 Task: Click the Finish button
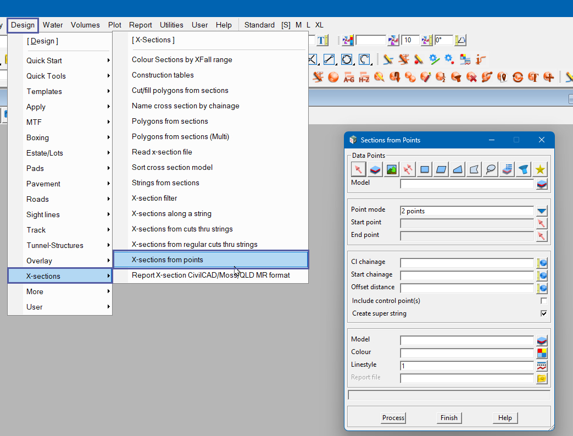click(x=449, y=418)
